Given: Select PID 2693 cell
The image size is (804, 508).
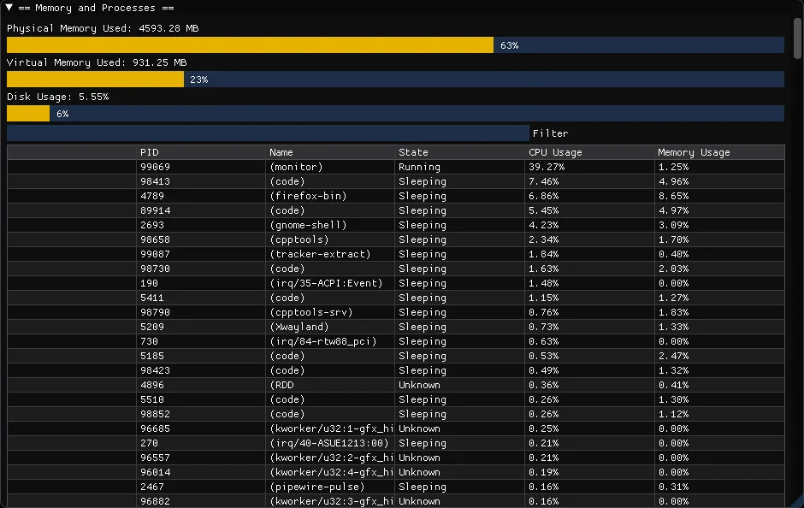Looking at the screenshot, I should tap(152, 225).
